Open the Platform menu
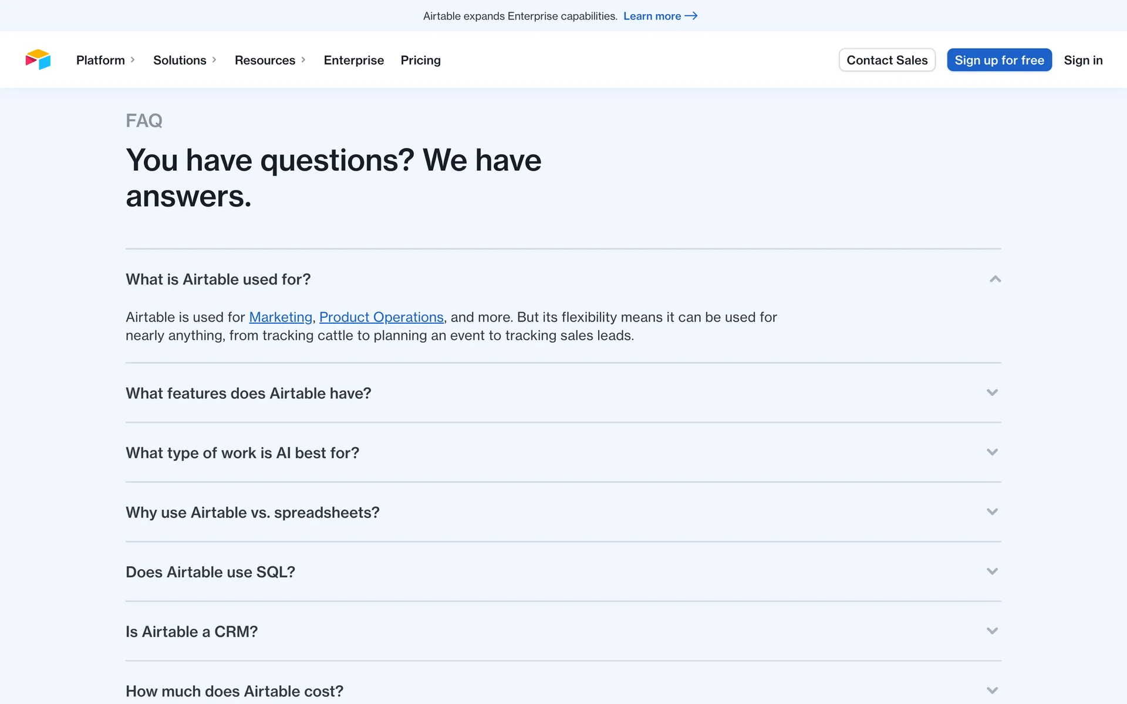Image resolution: width=1127 pixels, height=704 pixels. click(x=100, y=60)
